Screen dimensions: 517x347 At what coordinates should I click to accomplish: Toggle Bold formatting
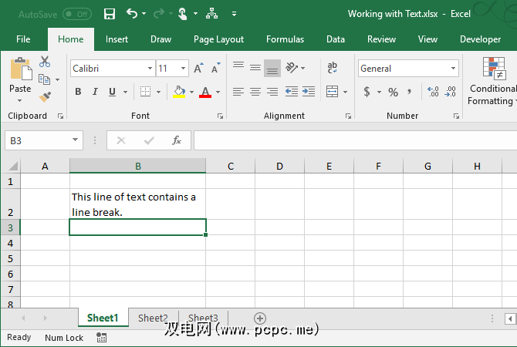tap(78, 92)
